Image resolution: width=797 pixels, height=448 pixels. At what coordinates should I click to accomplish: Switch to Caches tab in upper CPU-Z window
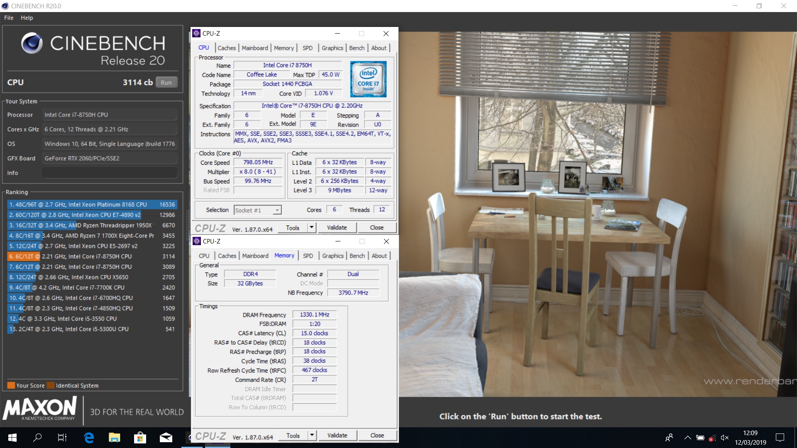(x=227, y=48)
